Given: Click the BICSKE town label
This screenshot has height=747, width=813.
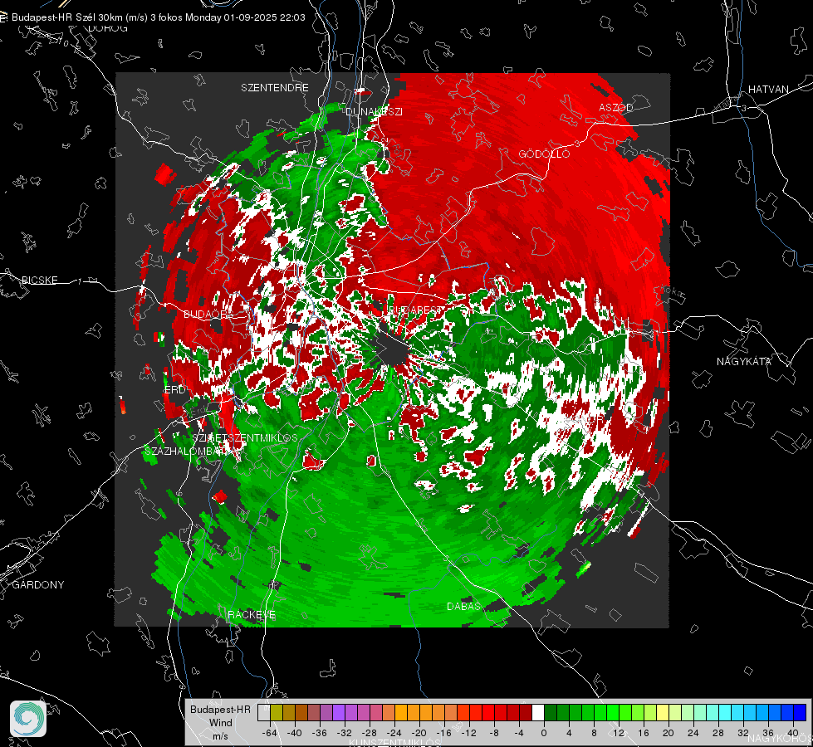Looking at the screenshot, I should pos(39,280).
